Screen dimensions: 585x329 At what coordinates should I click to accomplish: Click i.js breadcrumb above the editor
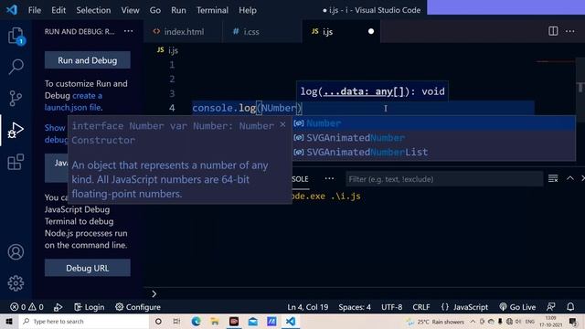tap(168, 50)
